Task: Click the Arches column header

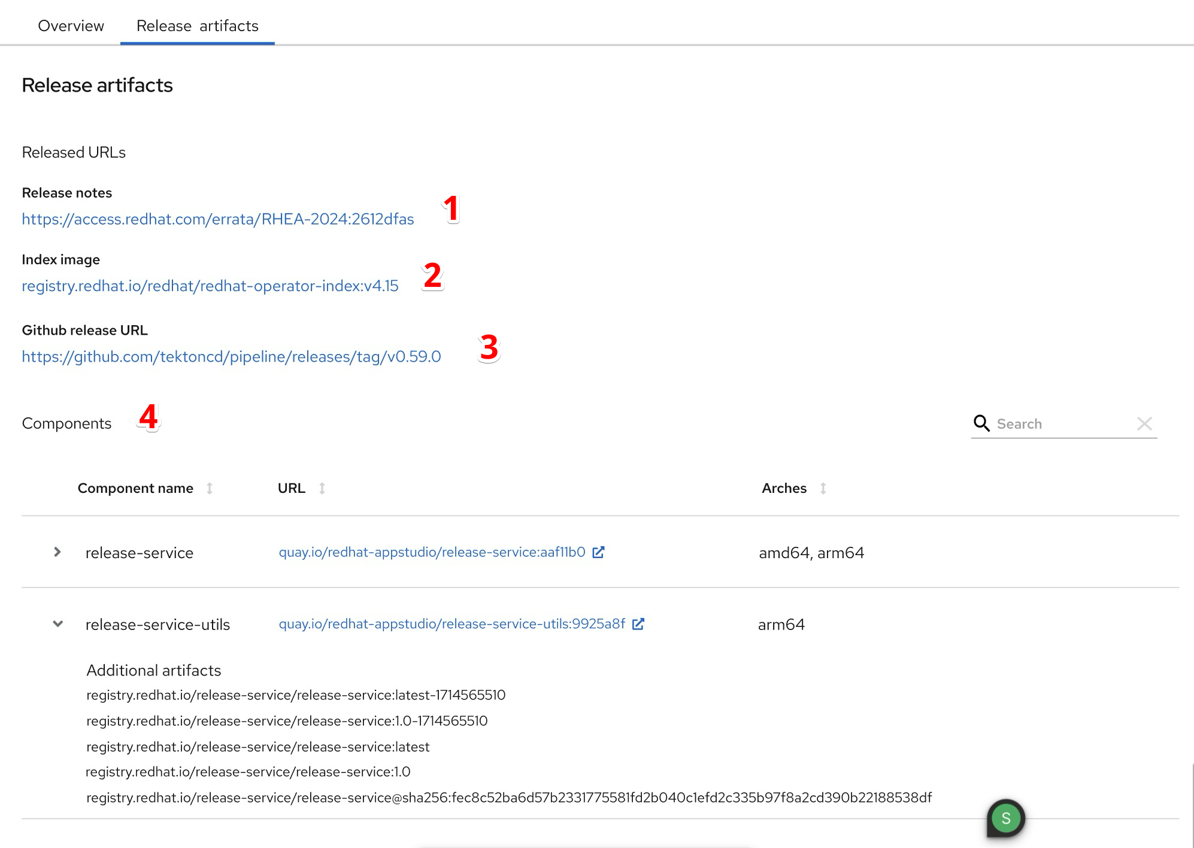Action: click(x=784, y=488)
